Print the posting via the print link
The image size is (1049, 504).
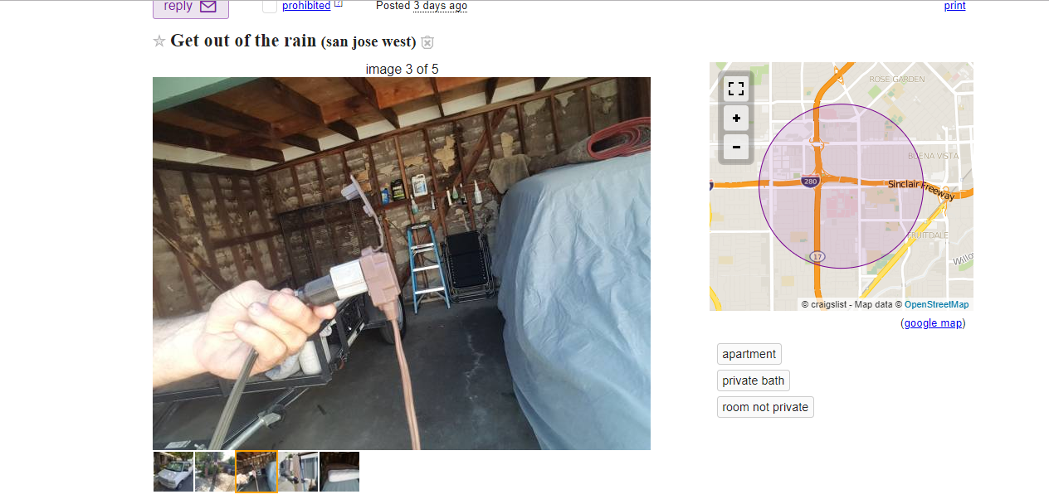(954, 6)
